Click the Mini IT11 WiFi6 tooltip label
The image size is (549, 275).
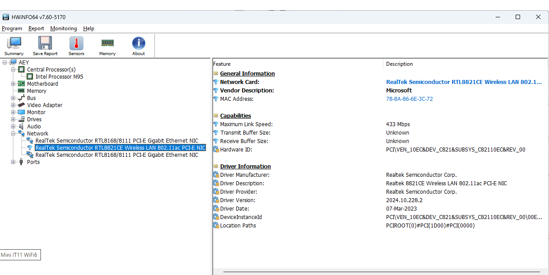pos(20,255)
